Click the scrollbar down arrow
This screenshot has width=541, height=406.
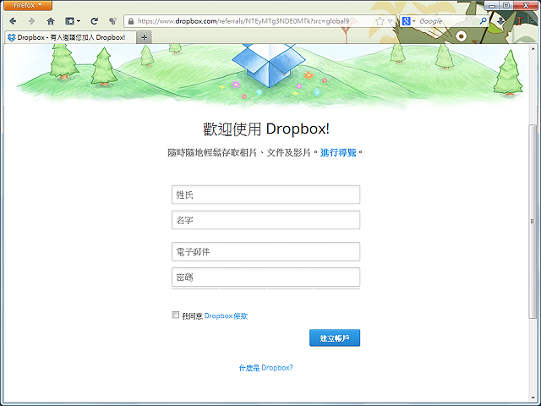(x=533, y=398)
